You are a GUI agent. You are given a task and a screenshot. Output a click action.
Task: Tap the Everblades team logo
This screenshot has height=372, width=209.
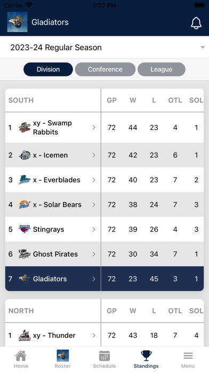click(25, 180)
